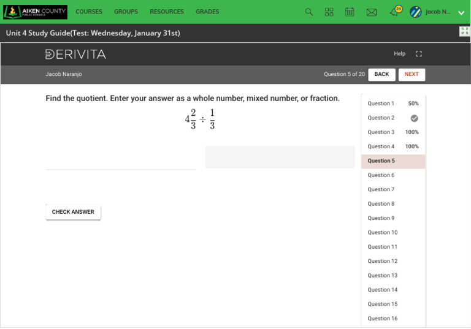The width and height of the screenshot is (471, 329).
Task: Go to Question 2 in the list
Action: pos(393,118)
